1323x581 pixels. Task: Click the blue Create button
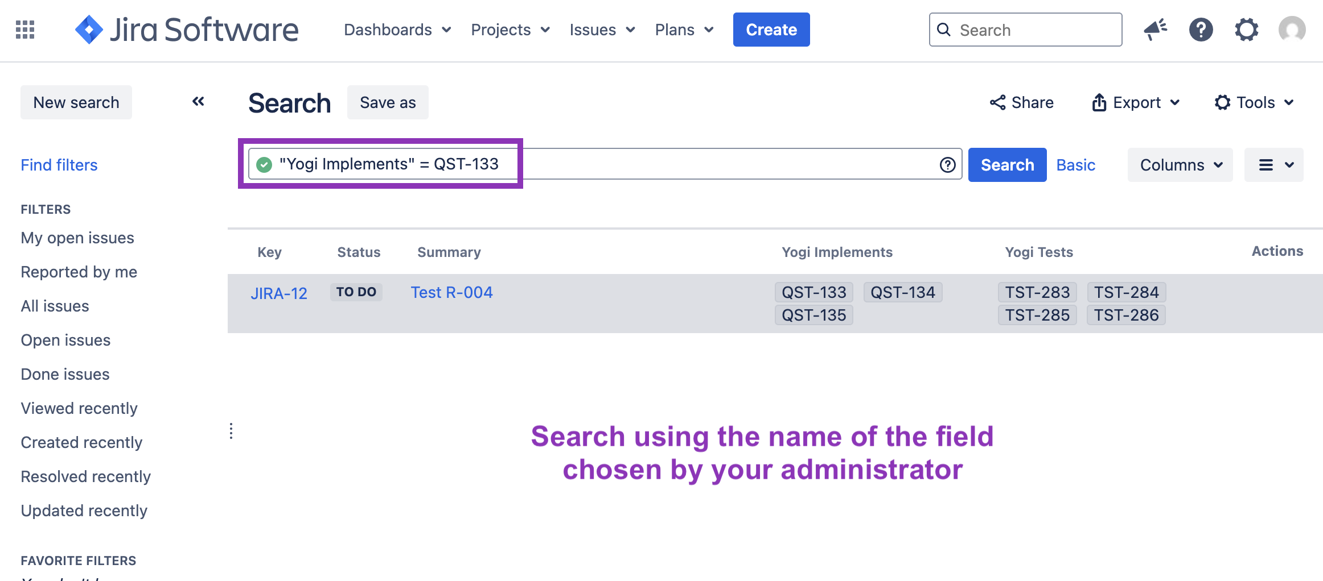click(771, 30)
